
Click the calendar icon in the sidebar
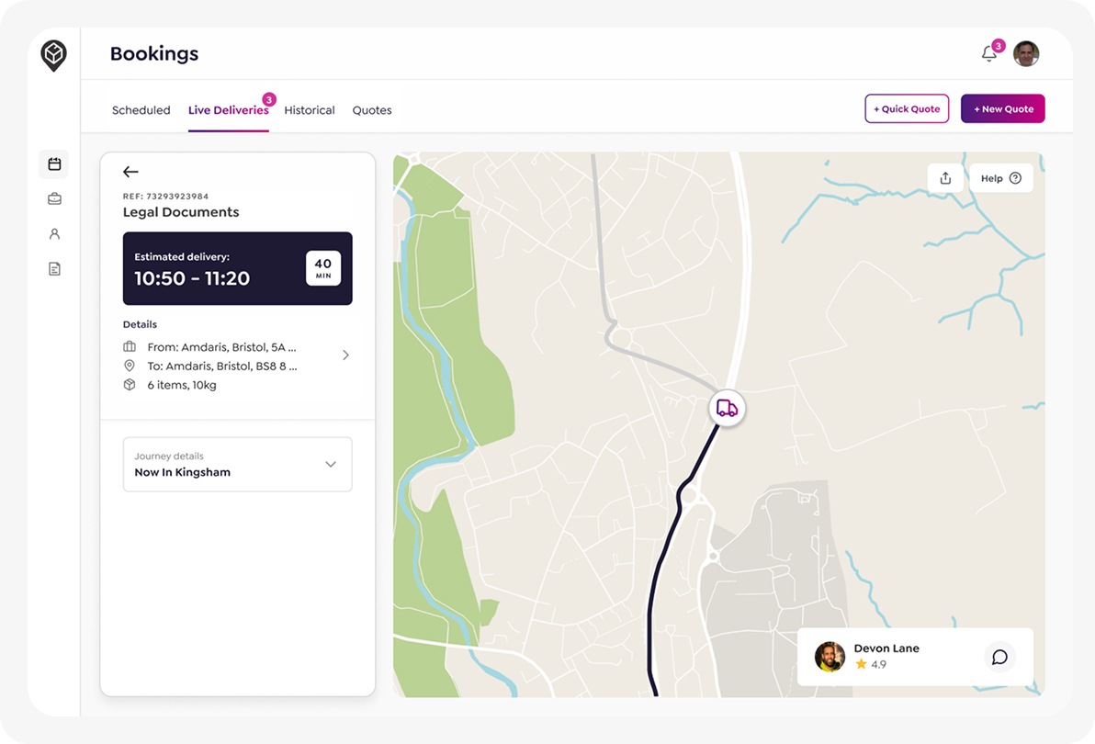pyautogui.click(x=54, y=164)
